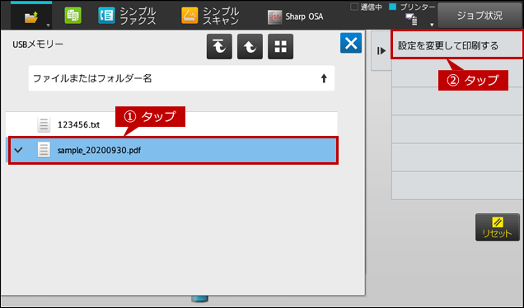Uncheck the sample_20200930.pdf checkmark
The height and width of the screenshot is (308, 524).
tap(19, 150)
